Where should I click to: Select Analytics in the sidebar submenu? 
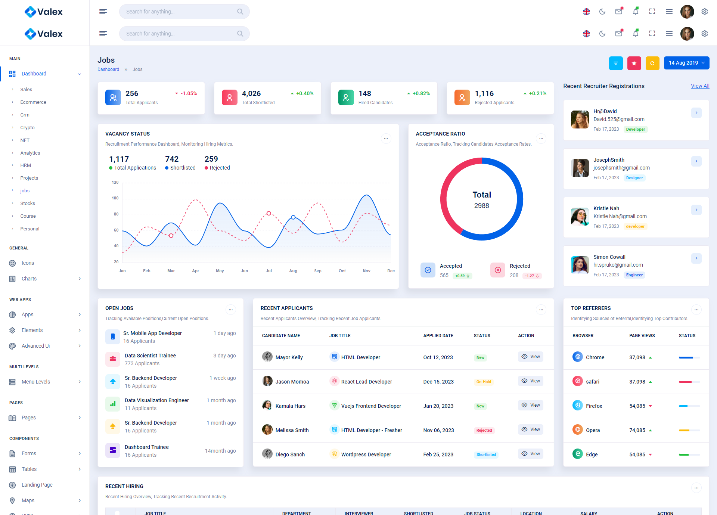click(30, 153)
